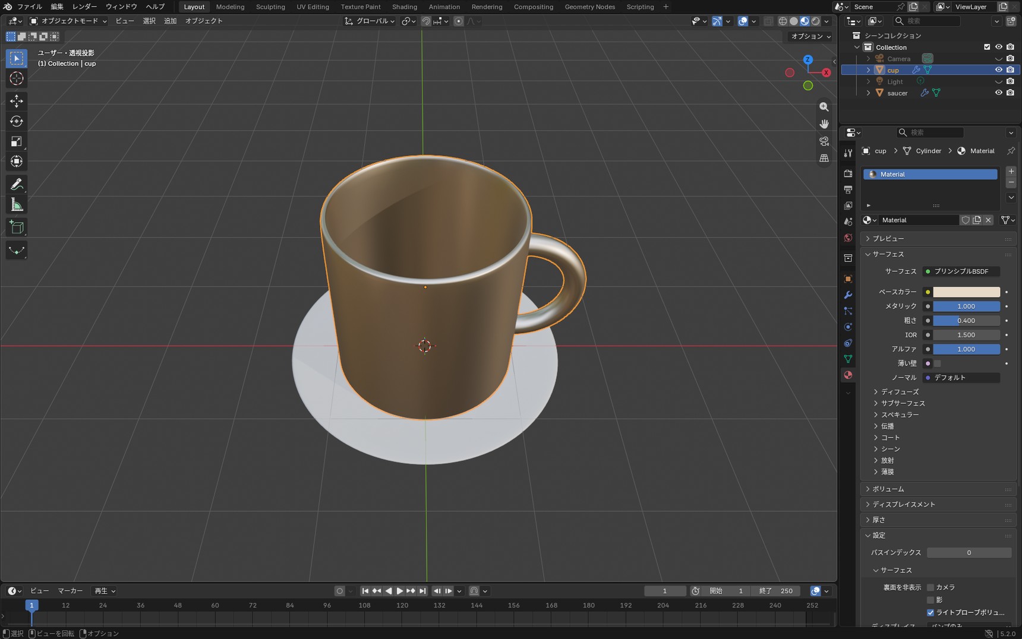
Task: Select the Scale tool
Action: [17, 141]
